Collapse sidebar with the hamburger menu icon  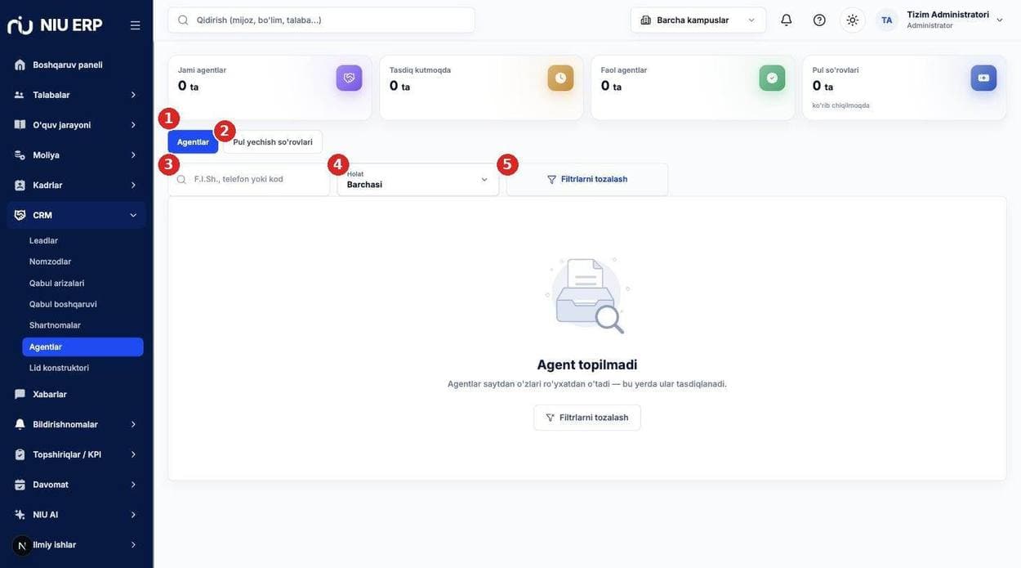point(136,25)
